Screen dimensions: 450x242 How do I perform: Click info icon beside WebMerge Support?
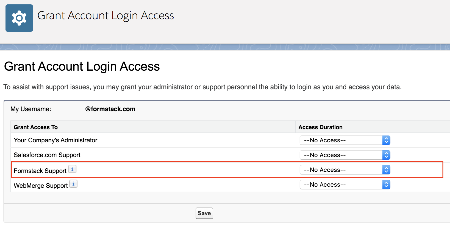73,184
